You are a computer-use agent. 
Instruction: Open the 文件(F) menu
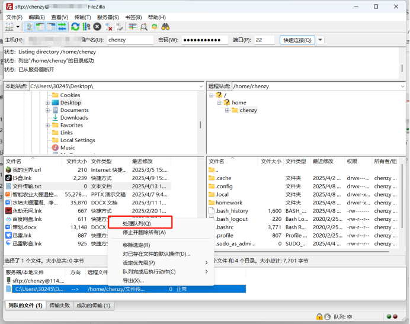[14, 17]
